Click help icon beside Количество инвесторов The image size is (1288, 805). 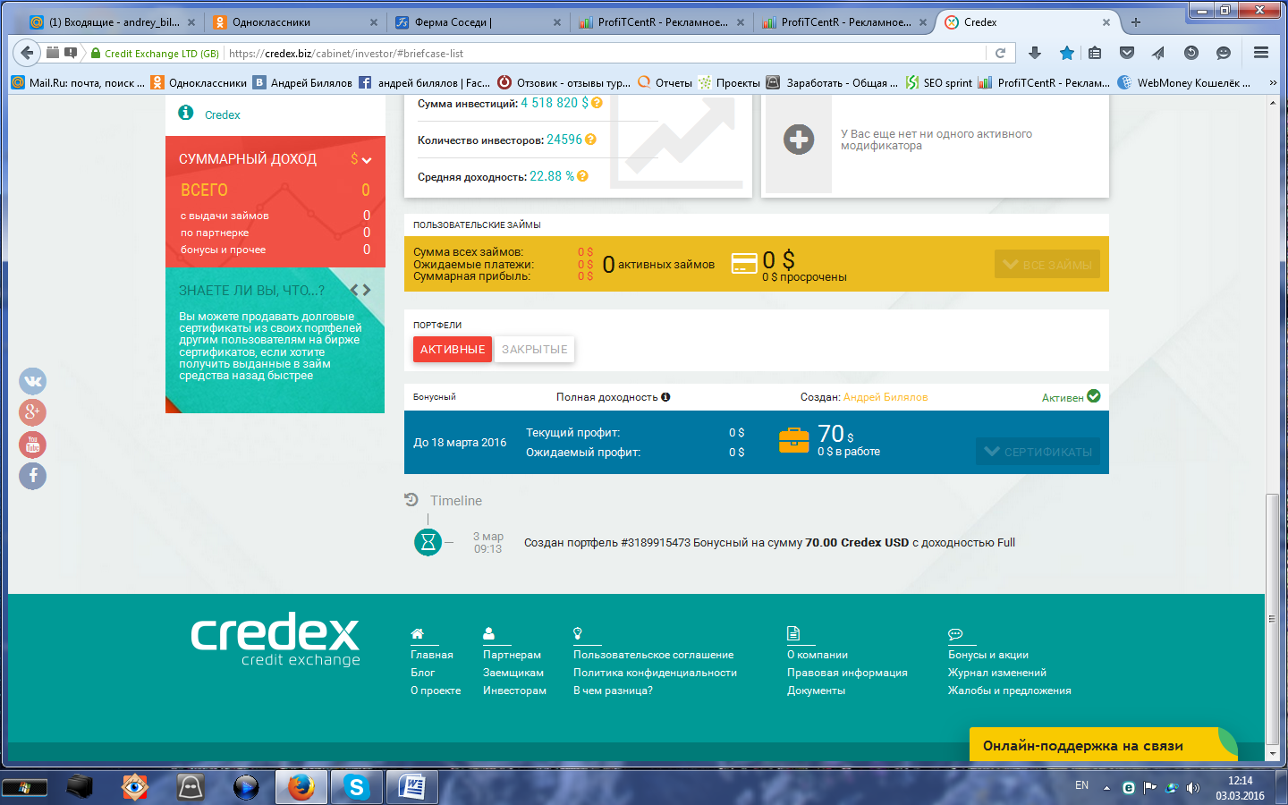click(590, 140)
